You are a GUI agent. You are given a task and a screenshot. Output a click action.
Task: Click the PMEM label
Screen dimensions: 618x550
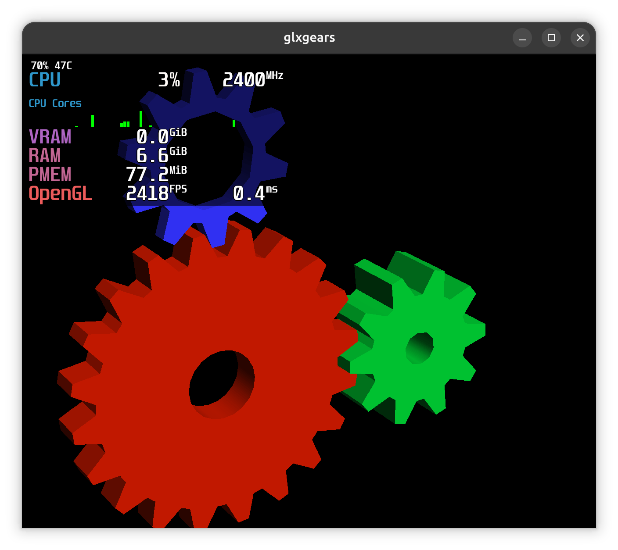[50, 175]
